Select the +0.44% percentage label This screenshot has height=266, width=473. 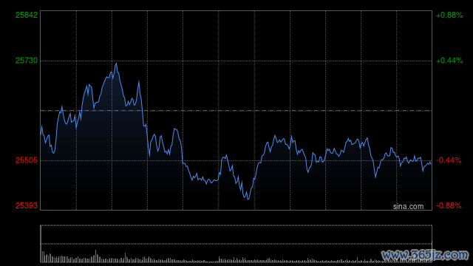pos(449,61)
